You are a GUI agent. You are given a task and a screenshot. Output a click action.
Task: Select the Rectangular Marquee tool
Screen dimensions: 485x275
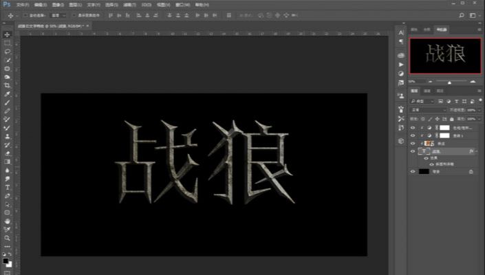(x=7, y=43)
